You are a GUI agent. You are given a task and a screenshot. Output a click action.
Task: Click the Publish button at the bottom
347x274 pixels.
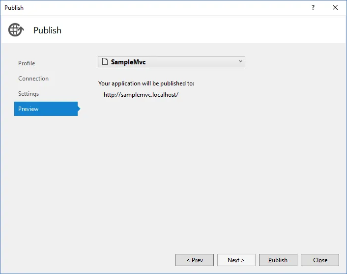(278, 260)
